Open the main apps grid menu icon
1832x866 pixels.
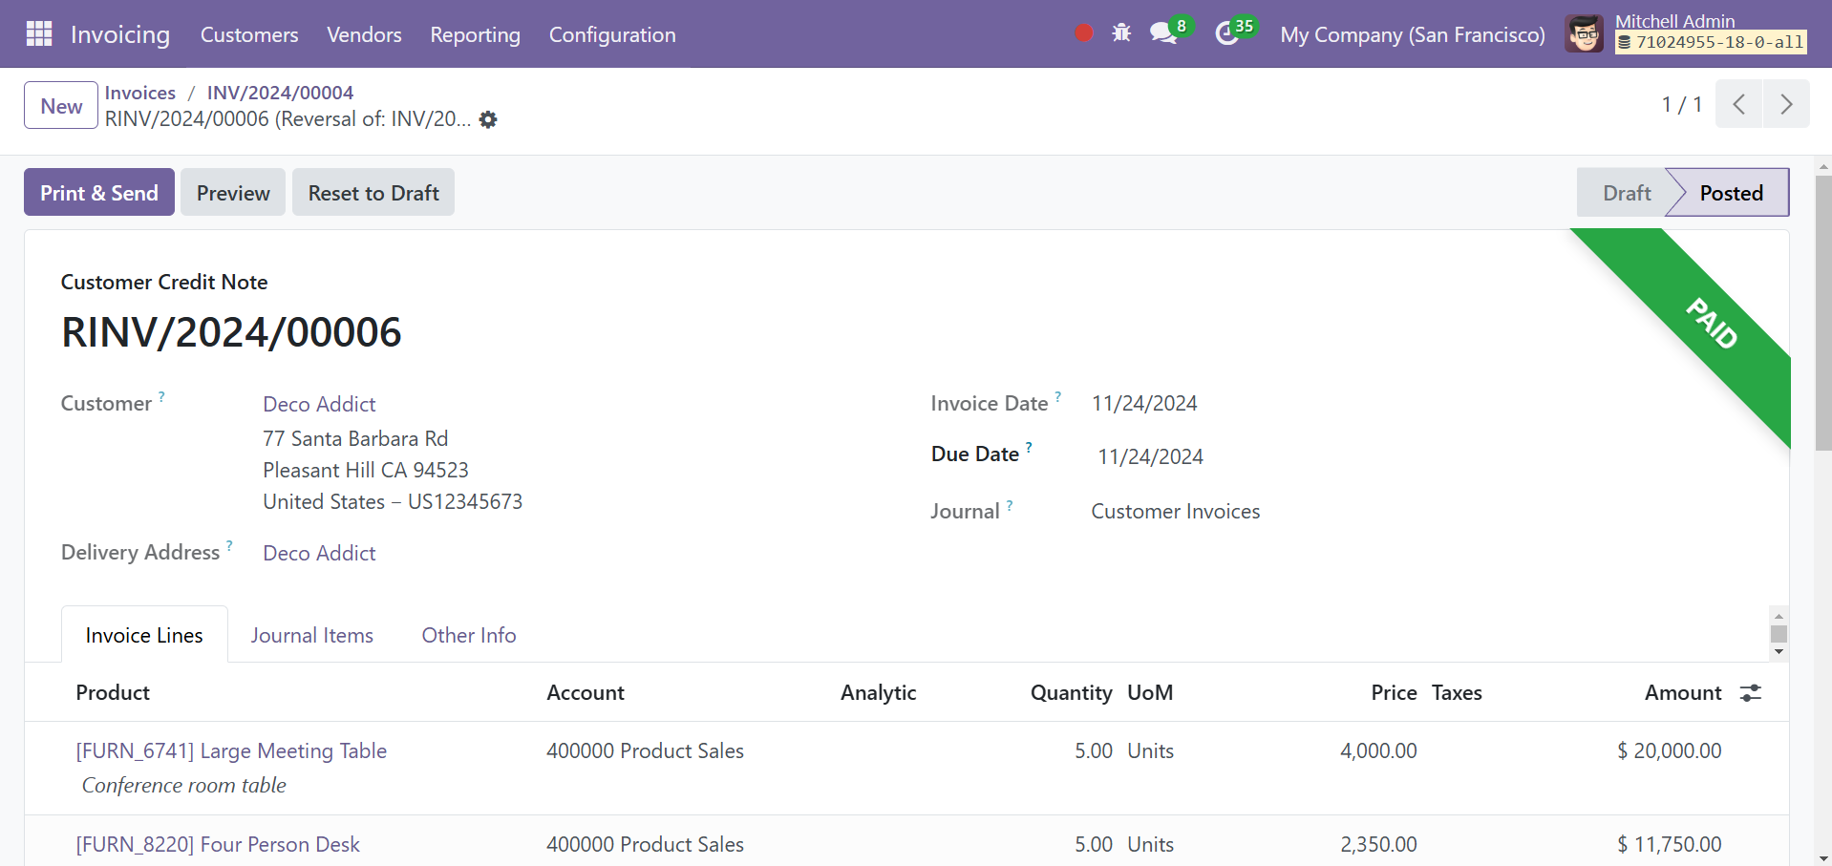(38, 33)
